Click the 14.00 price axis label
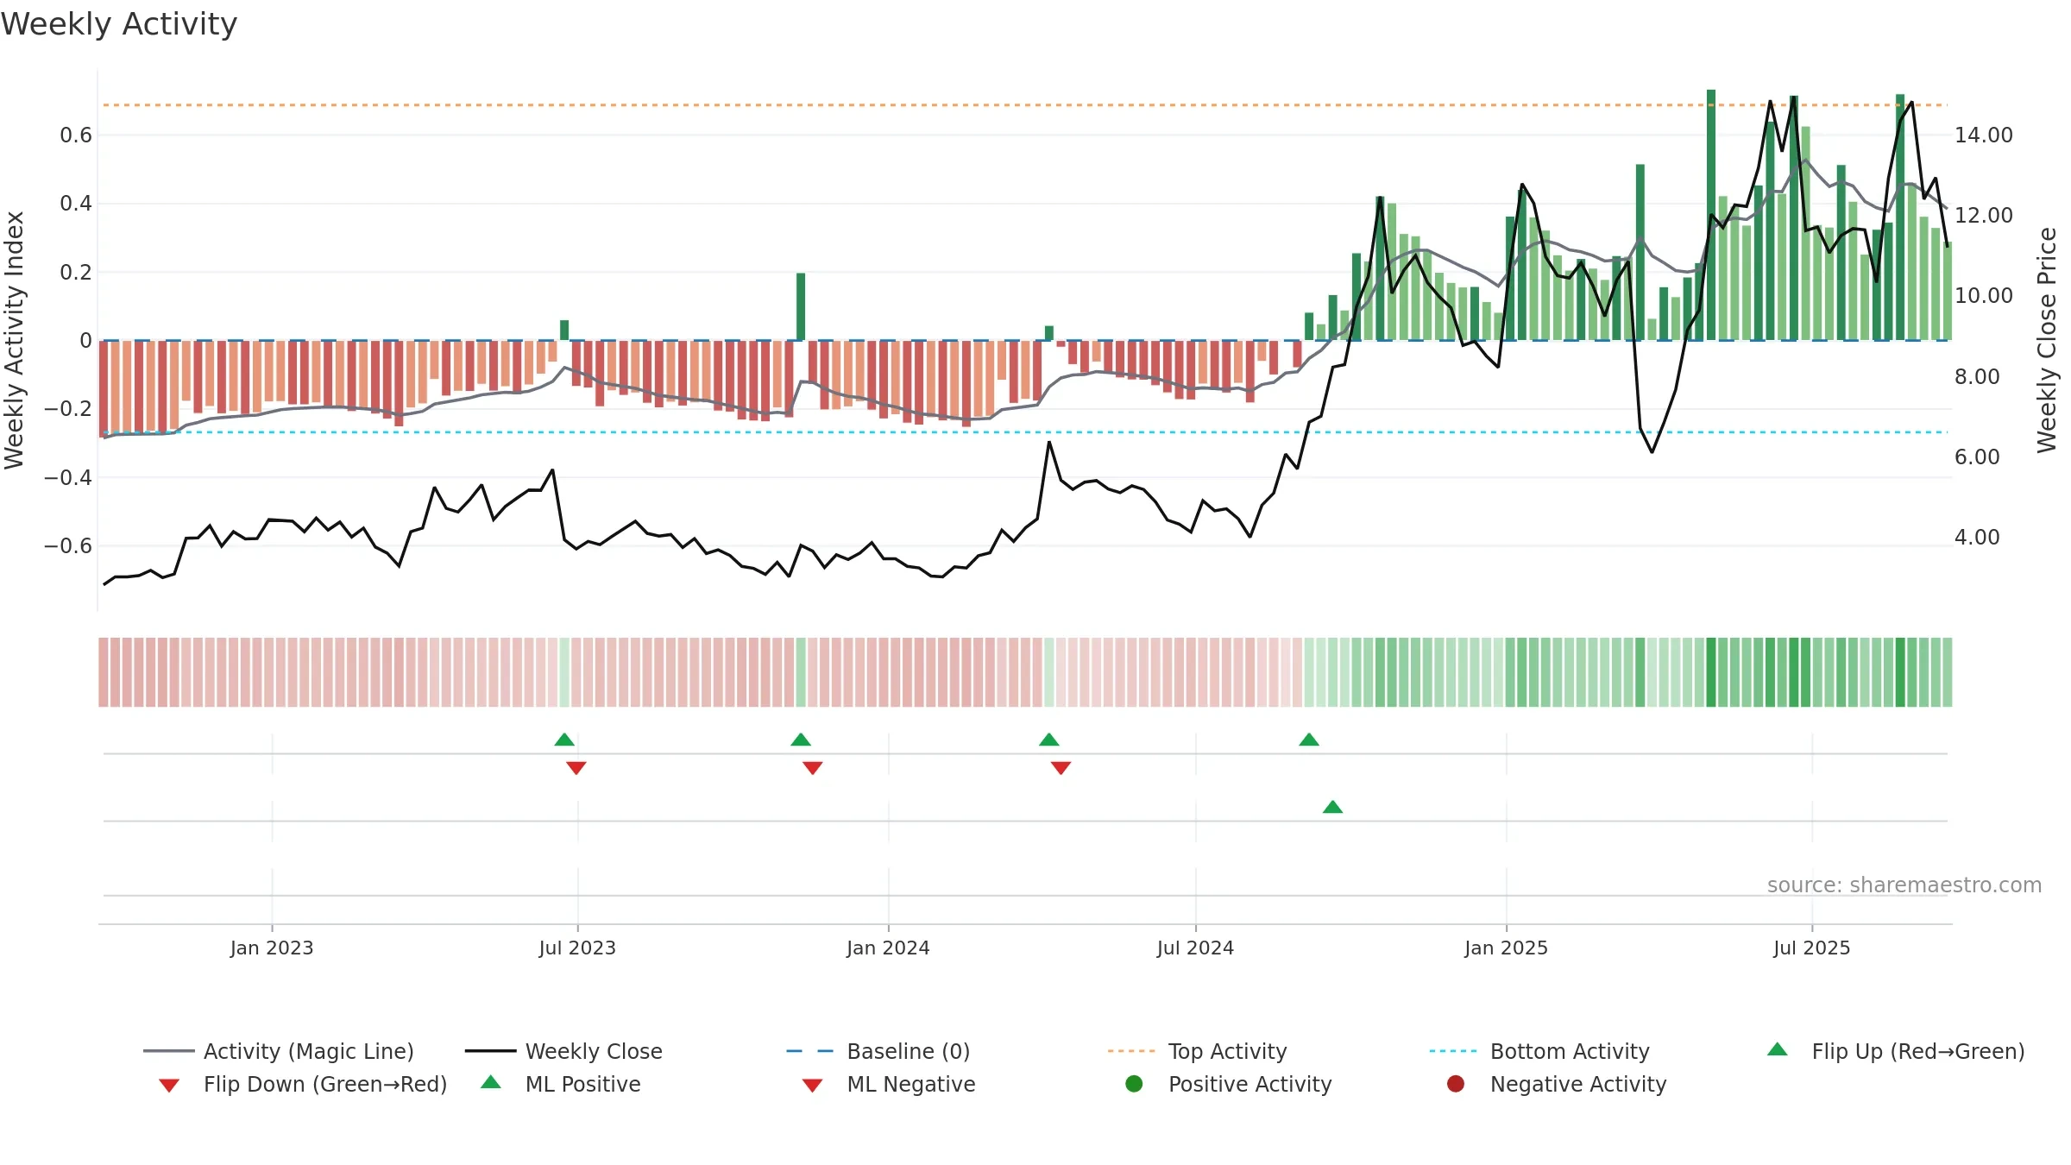Viewport: 2071px width, 1165px height. coord(1984,135)
